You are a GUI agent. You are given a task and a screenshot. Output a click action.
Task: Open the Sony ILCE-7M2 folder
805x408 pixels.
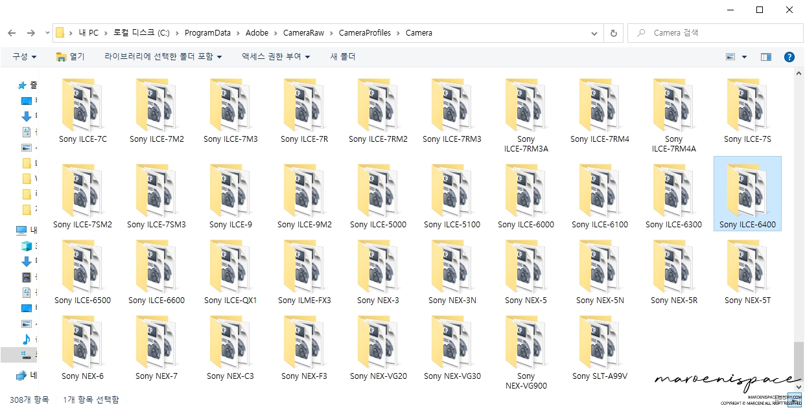point(156,110)
